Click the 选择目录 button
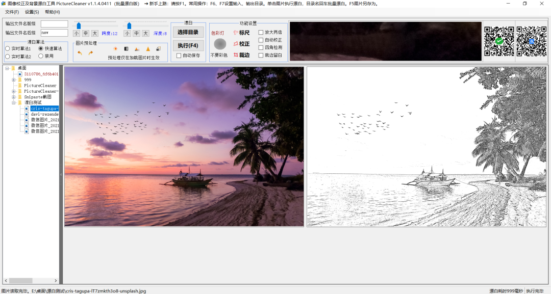This screenshot has height=294, width=551. [188, 33]
